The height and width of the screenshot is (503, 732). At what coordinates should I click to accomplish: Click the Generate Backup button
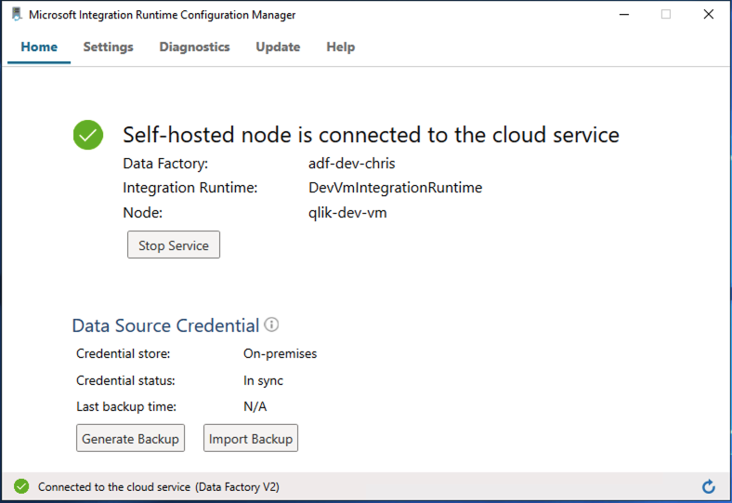[130, 439]
